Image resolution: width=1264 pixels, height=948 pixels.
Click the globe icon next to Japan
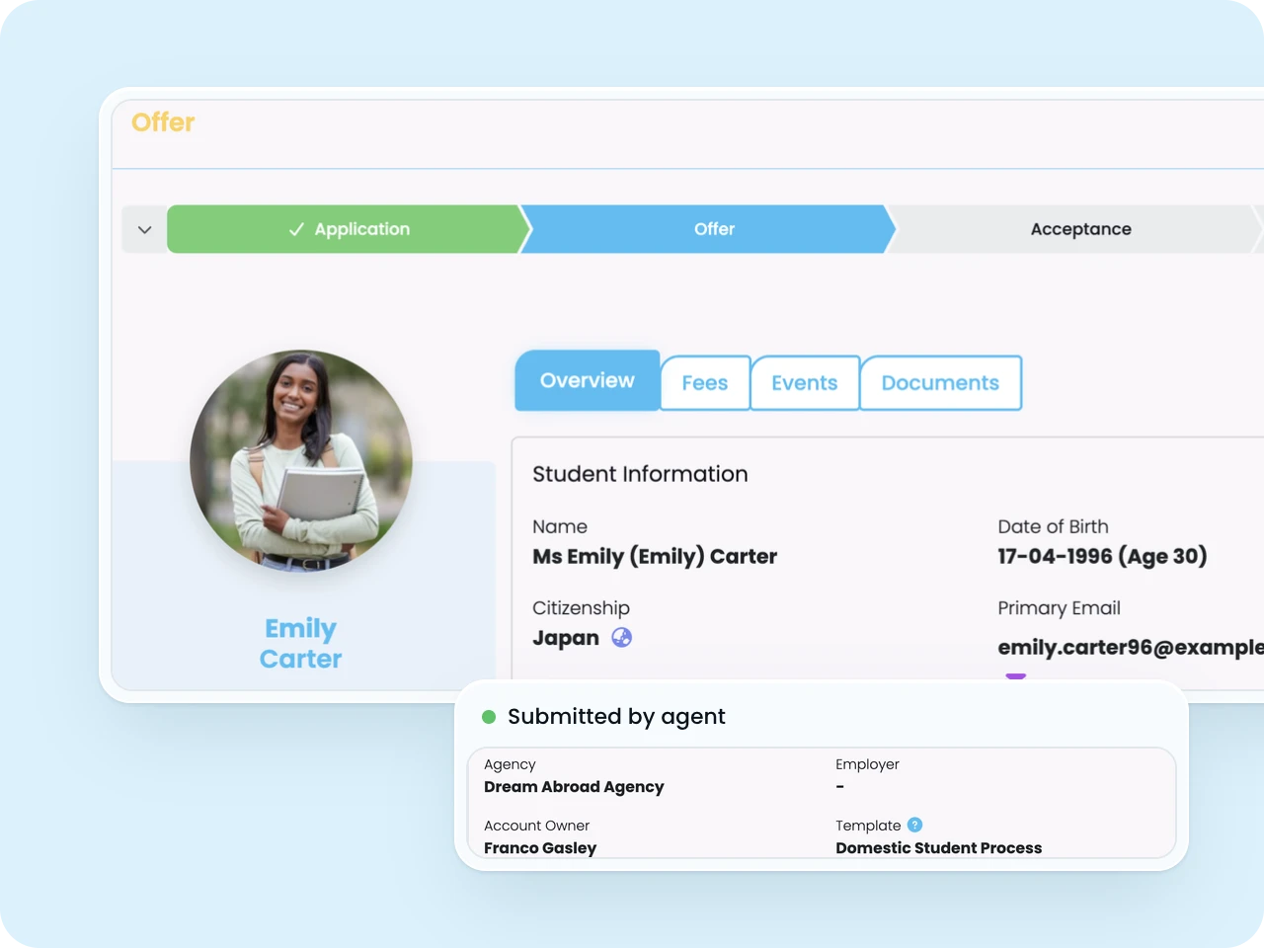(622, 637)
